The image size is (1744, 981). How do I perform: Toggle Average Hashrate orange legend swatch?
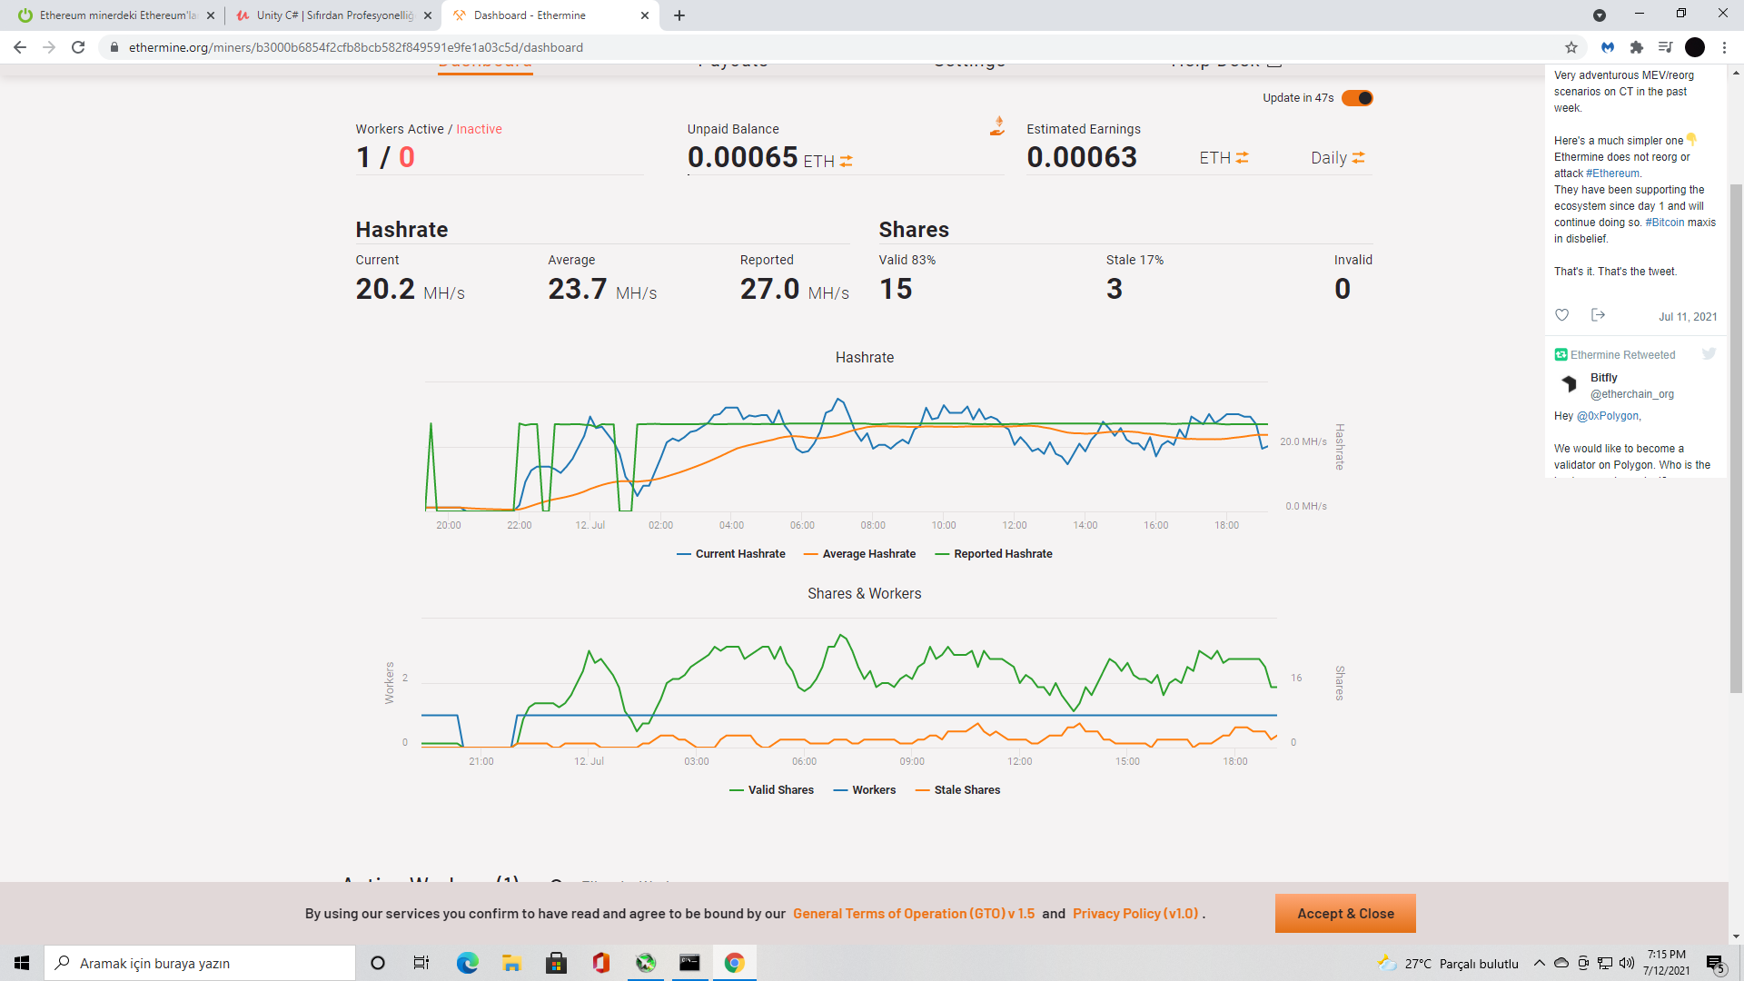tap(811, 554)
